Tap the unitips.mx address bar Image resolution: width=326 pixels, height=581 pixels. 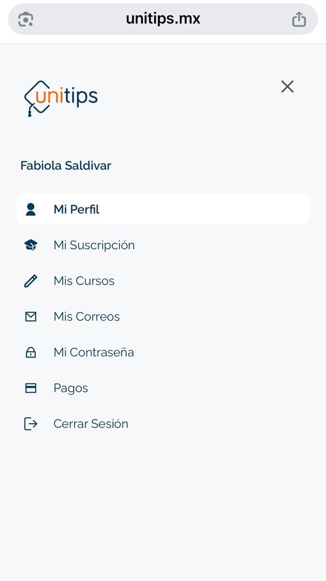(163, 19)
